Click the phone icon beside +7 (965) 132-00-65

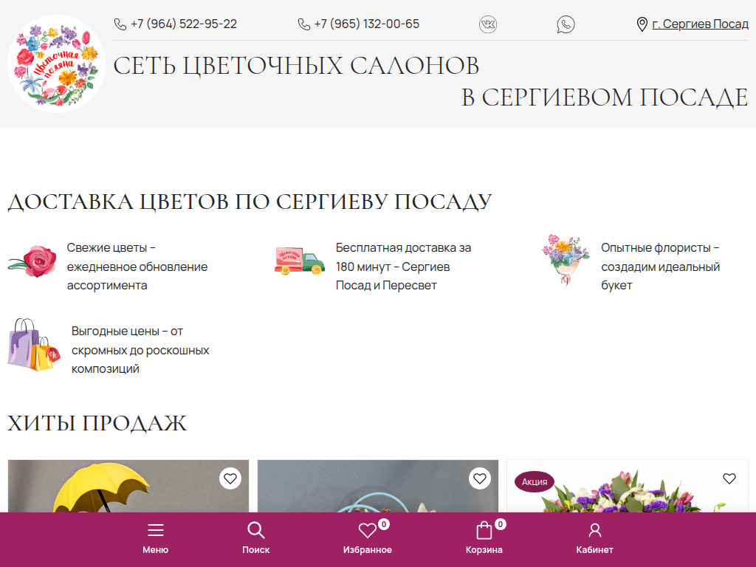pos(303,24)
